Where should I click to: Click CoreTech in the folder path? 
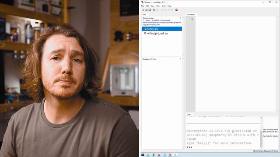click(156, 20)
